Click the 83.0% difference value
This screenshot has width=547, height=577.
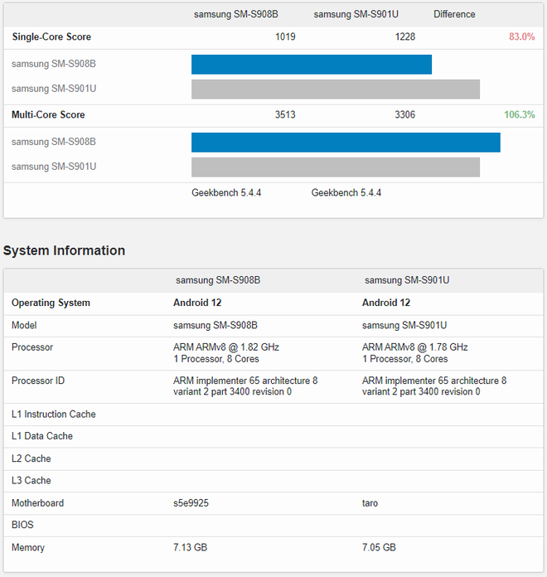click(x=521, y=36)
